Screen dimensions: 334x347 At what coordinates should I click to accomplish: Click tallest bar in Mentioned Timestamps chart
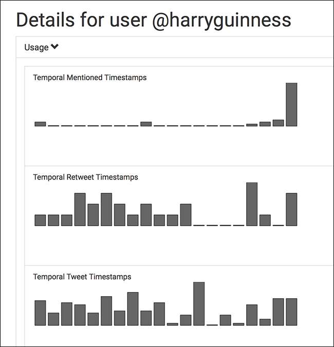pos(291,104)
